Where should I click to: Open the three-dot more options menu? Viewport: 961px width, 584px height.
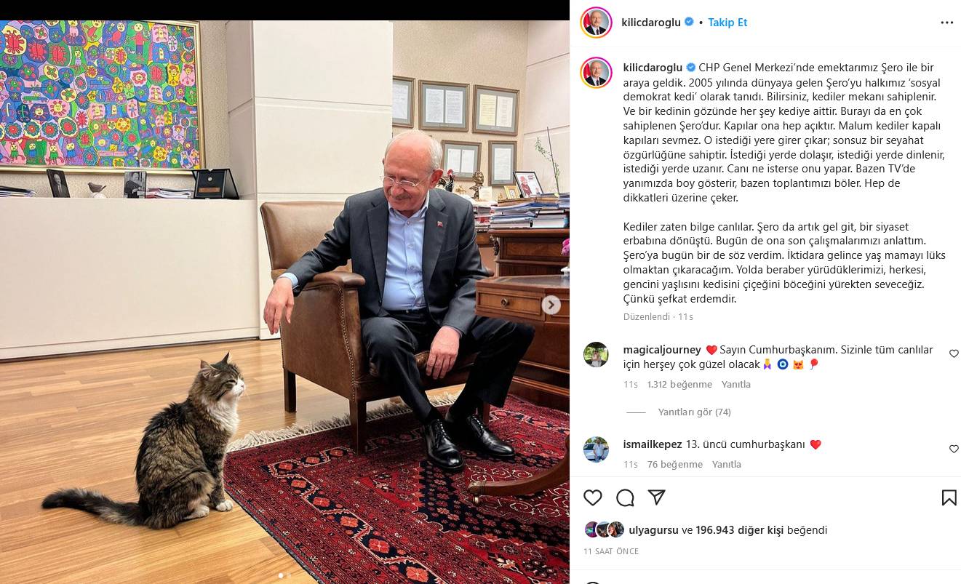(x=946, y=23)
